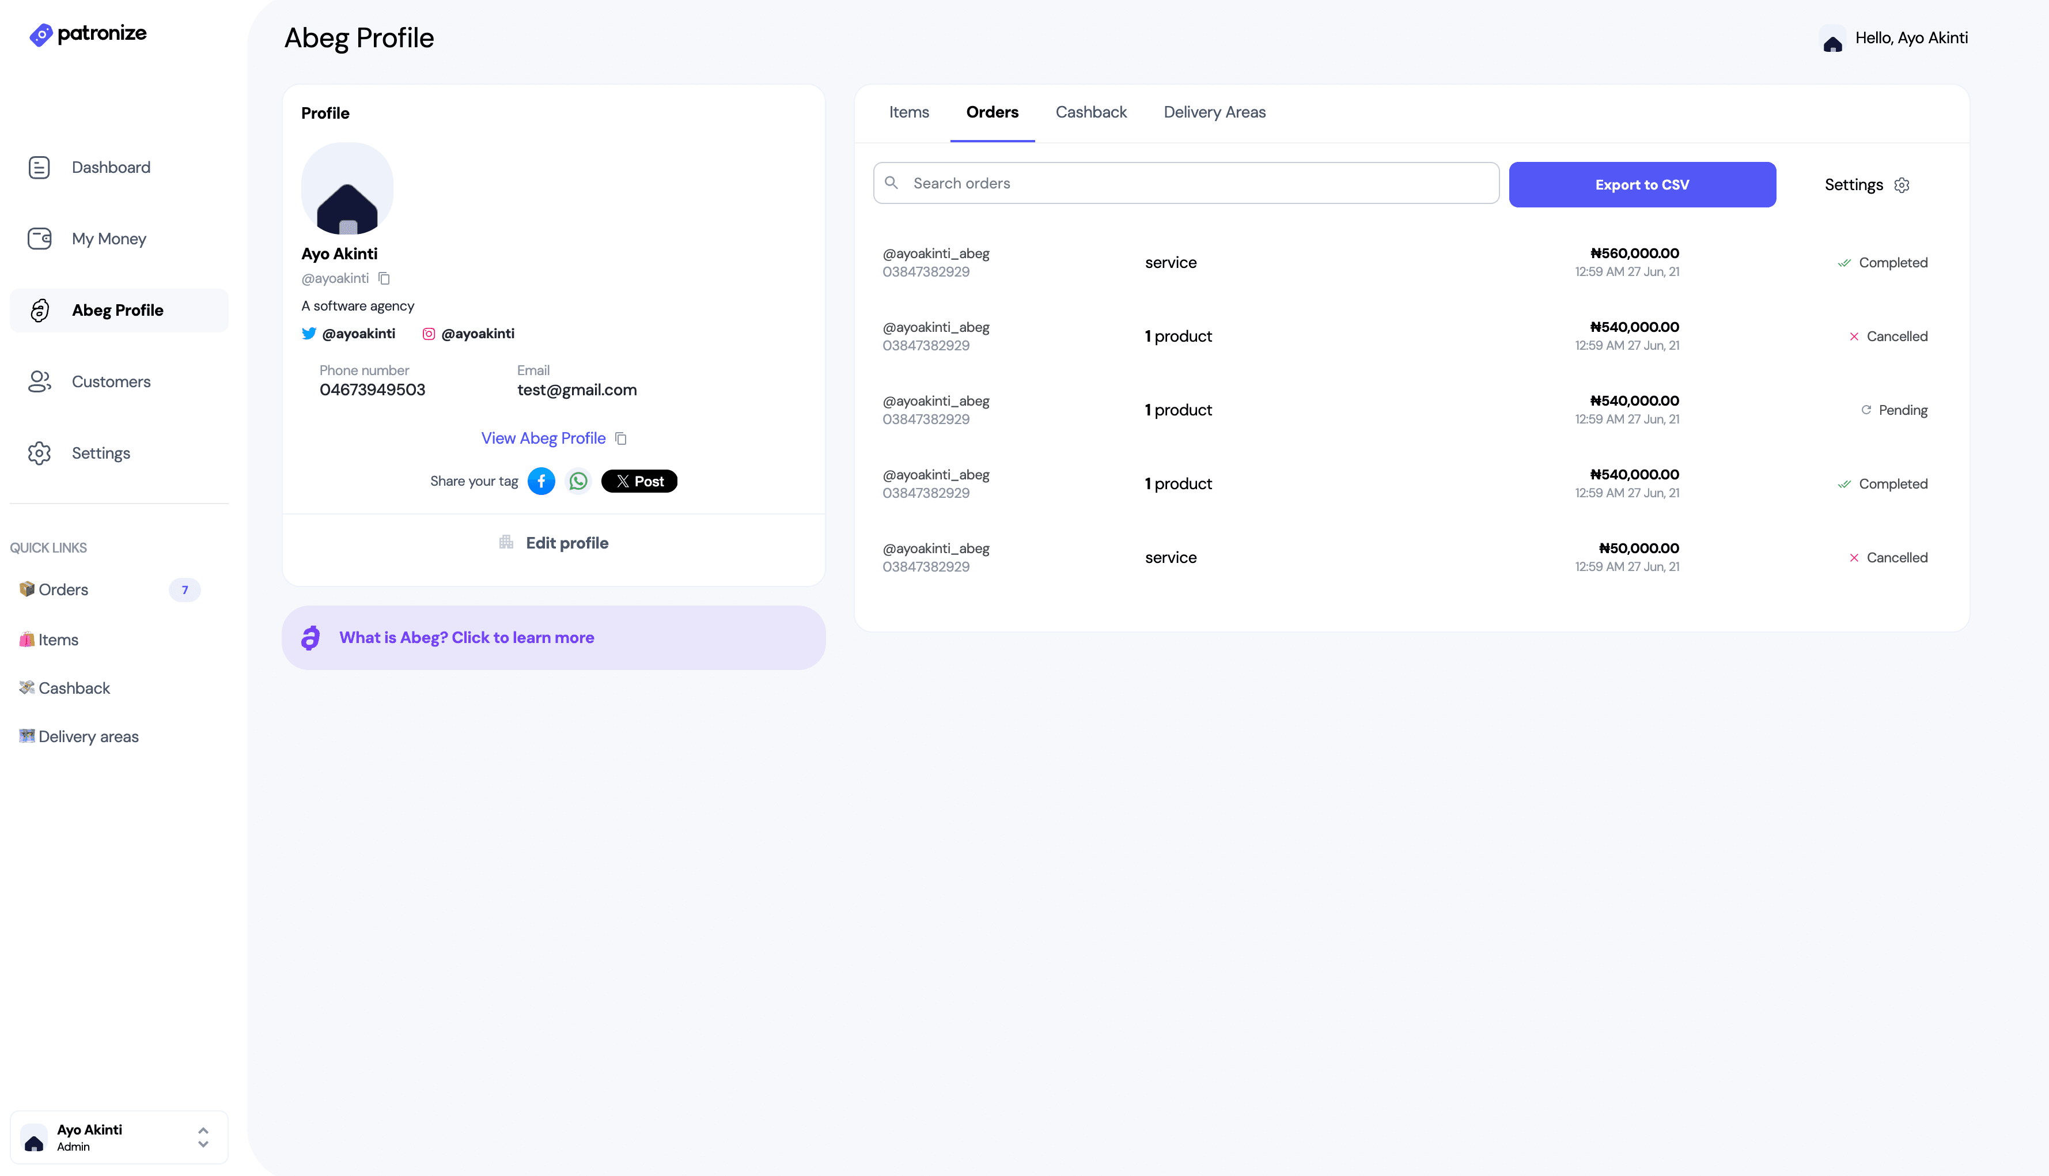The image size is (2049, 1176).
Task: Click Edit profile button
Action: pyautogui.click(x=554, y=543)
